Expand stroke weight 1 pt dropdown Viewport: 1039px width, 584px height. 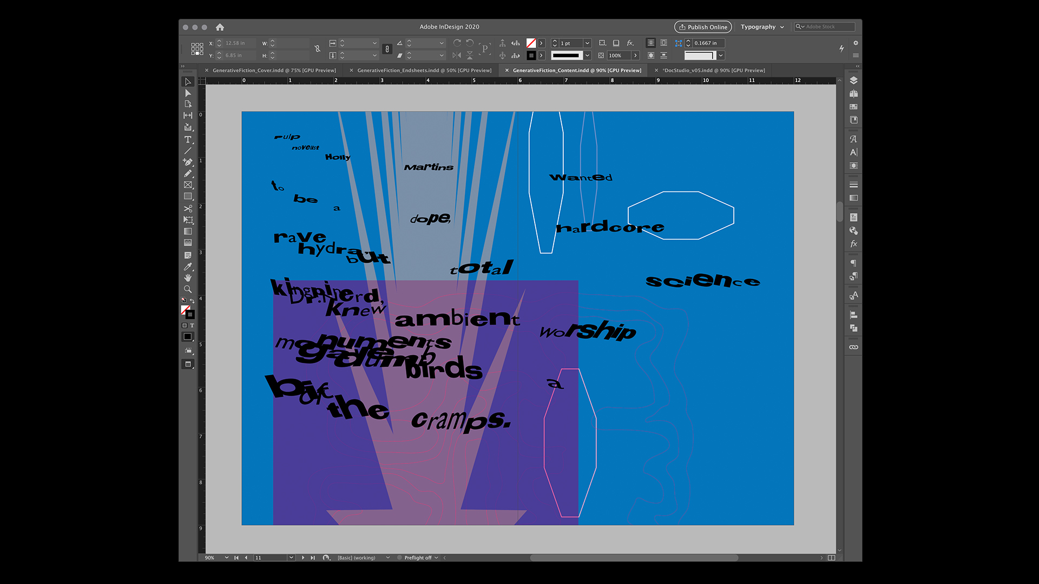click(587, 43)
